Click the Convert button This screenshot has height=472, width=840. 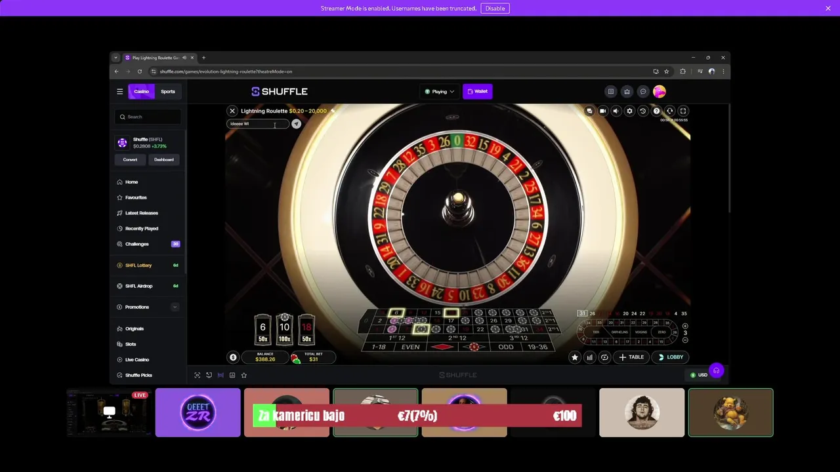130,159
